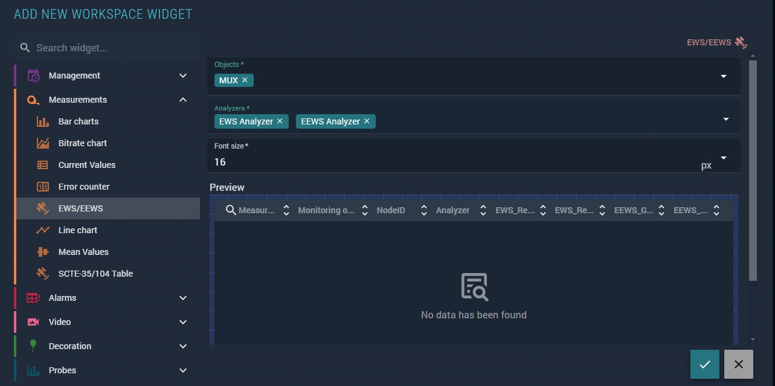Collapse the Measurements category

(183, 100)
